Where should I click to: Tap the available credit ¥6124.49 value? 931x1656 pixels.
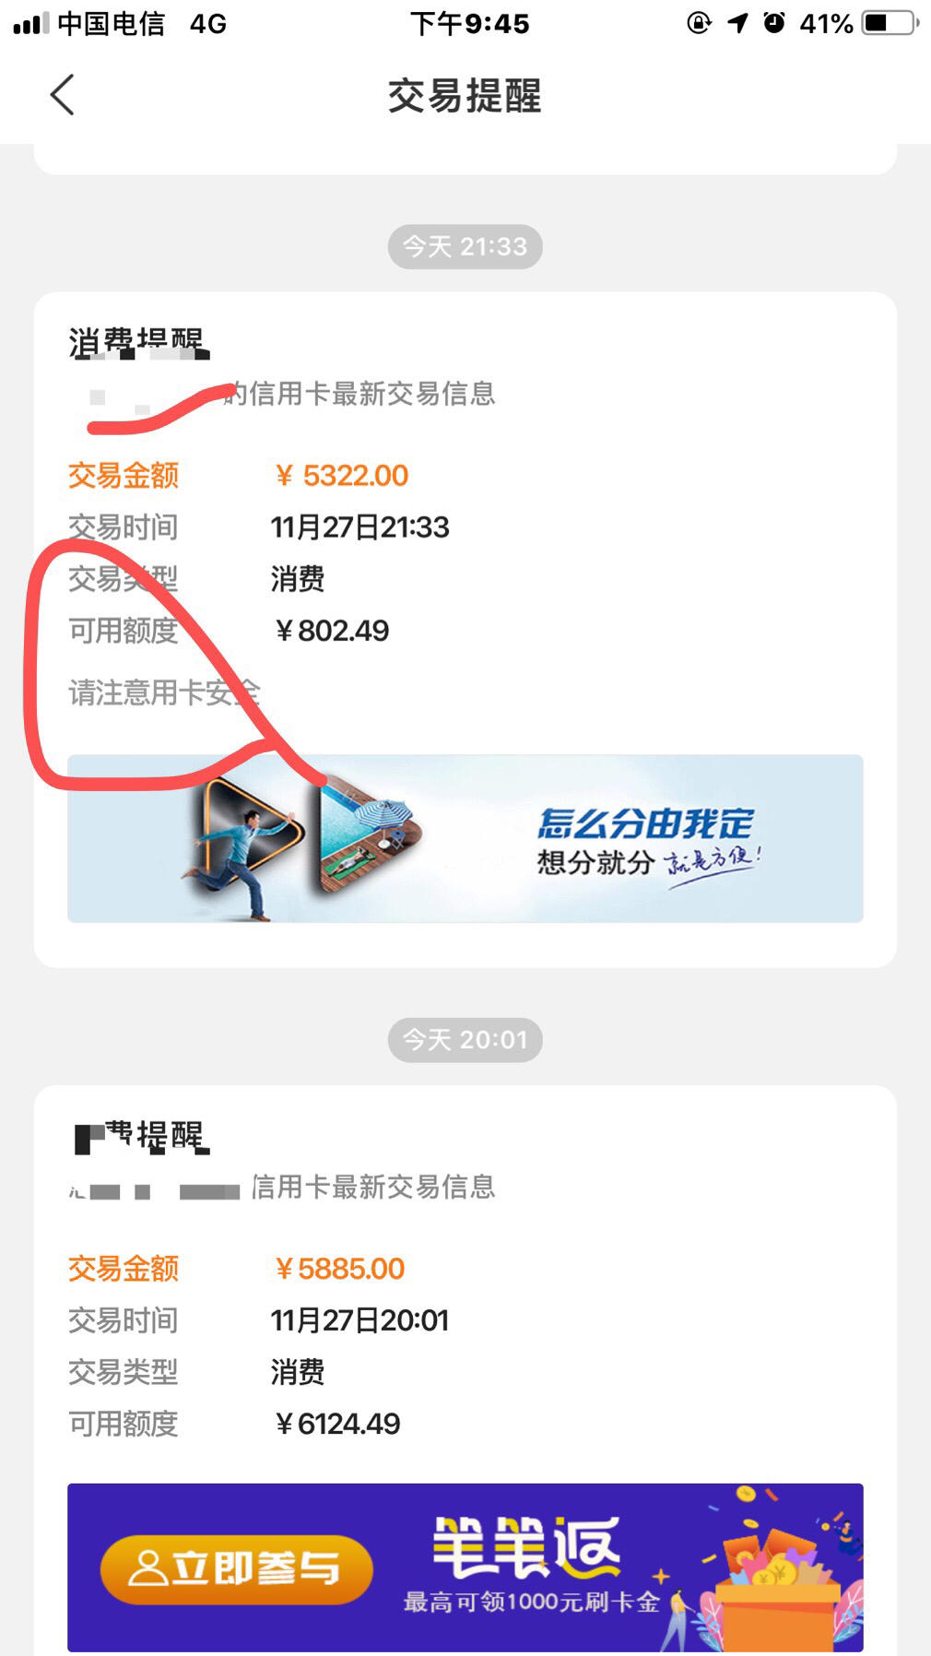click(337, 1424)
